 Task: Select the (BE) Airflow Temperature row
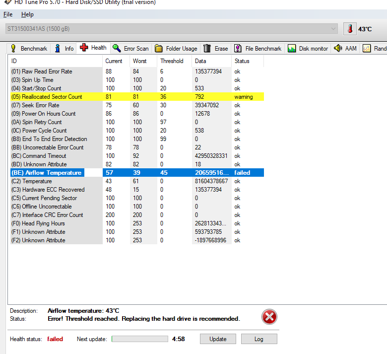tap(137, 173)
